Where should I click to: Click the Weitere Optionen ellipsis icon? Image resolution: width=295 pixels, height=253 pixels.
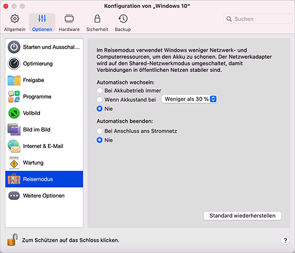tap(14, 196)
